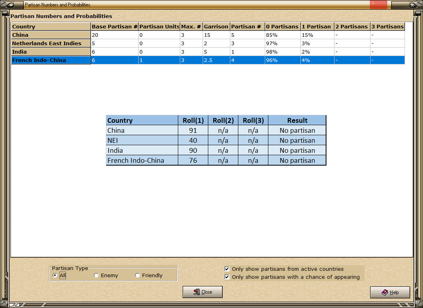423x308 pixels.
Task: Open the Help button
Action: [x=390, y=292]
